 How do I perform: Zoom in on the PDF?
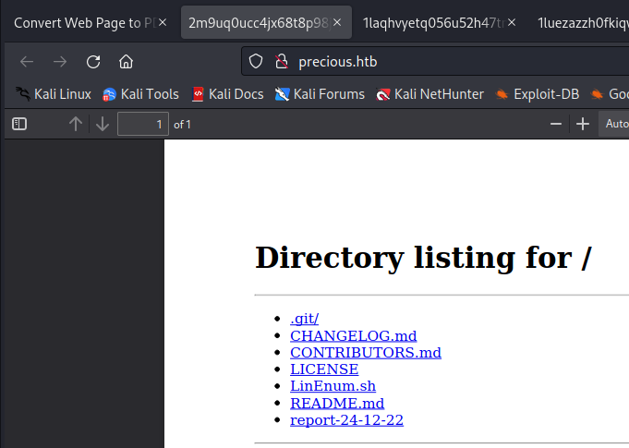(x=583, y=124)
